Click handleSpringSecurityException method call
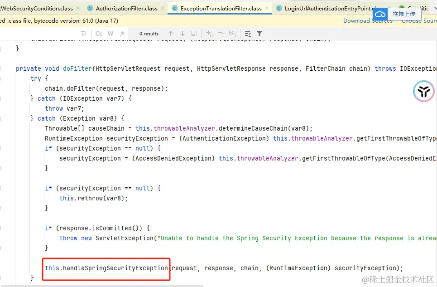 (x=115, y=268)
